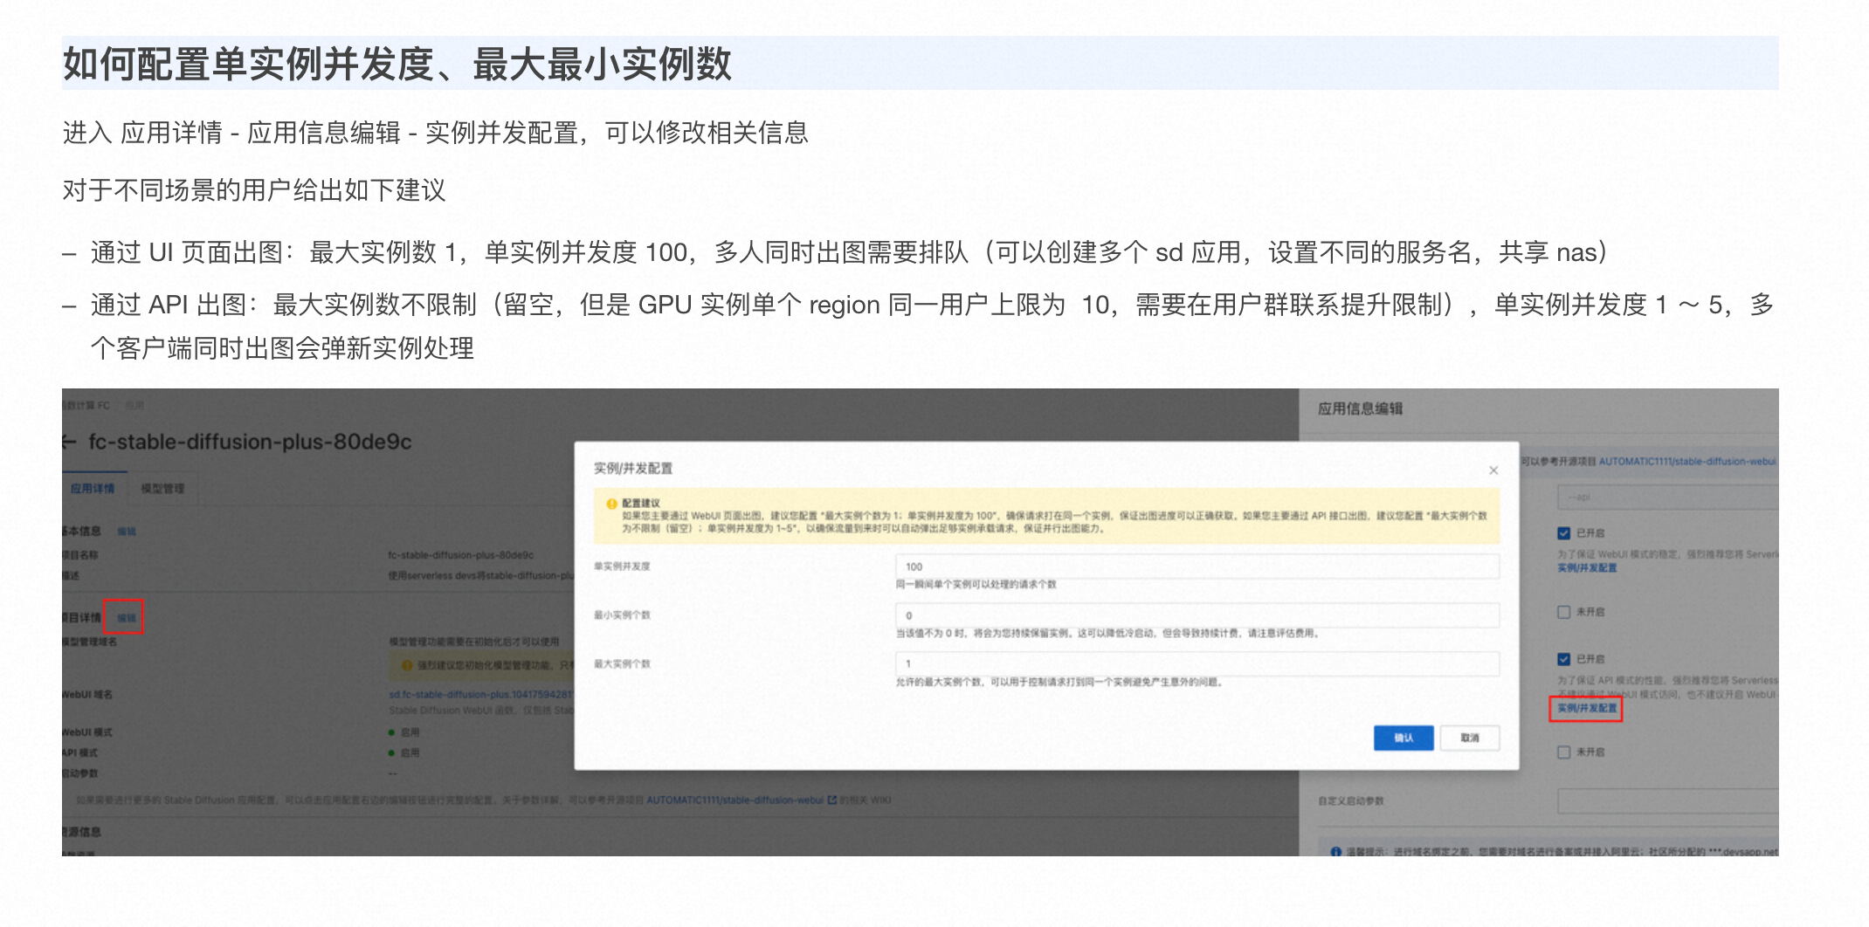Click warning icon in 强烈建议您初始化模型管理功能 banner

pos(406,666)
